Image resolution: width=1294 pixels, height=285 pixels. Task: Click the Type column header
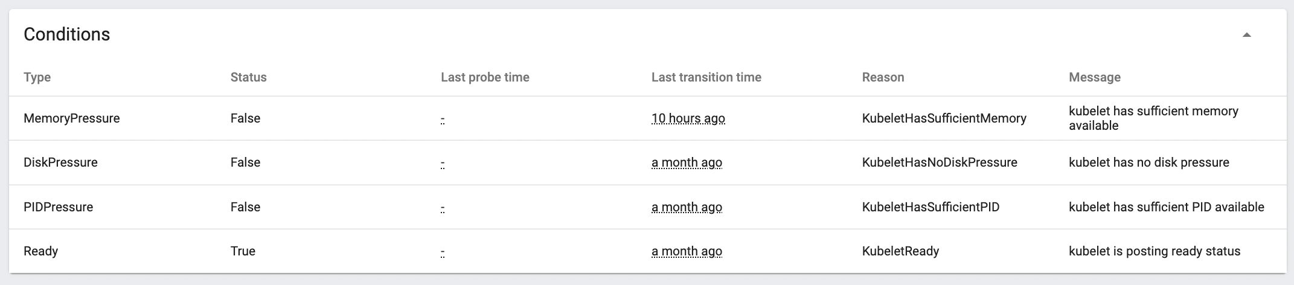click(x=37, y=77)
